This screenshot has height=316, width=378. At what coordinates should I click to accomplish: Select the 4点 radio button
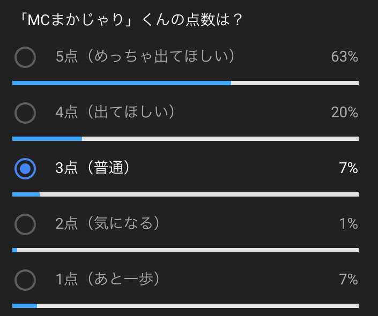[25, 112]
